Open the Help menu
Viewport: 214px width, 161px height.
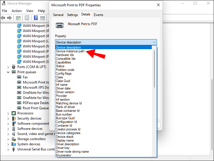coord(41,11)
